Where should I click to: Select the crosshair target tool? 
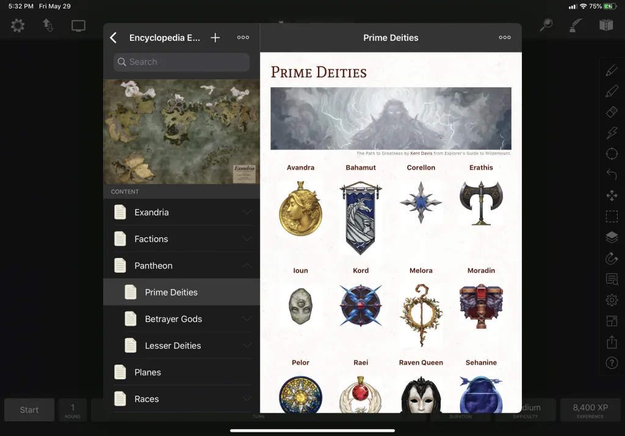pos(612,154)
